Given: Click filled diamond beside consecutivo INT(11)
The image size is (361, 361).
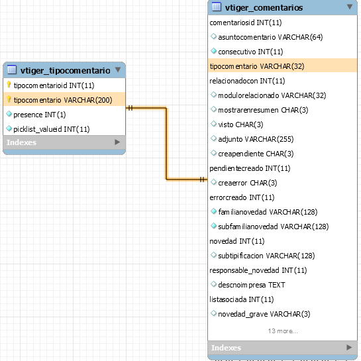Looking at the screenshot, I should pos(214,50).
